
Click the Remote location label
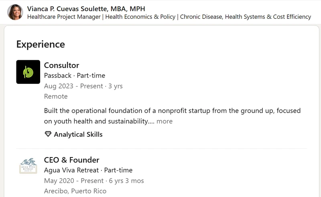click(x=56, y=96)
